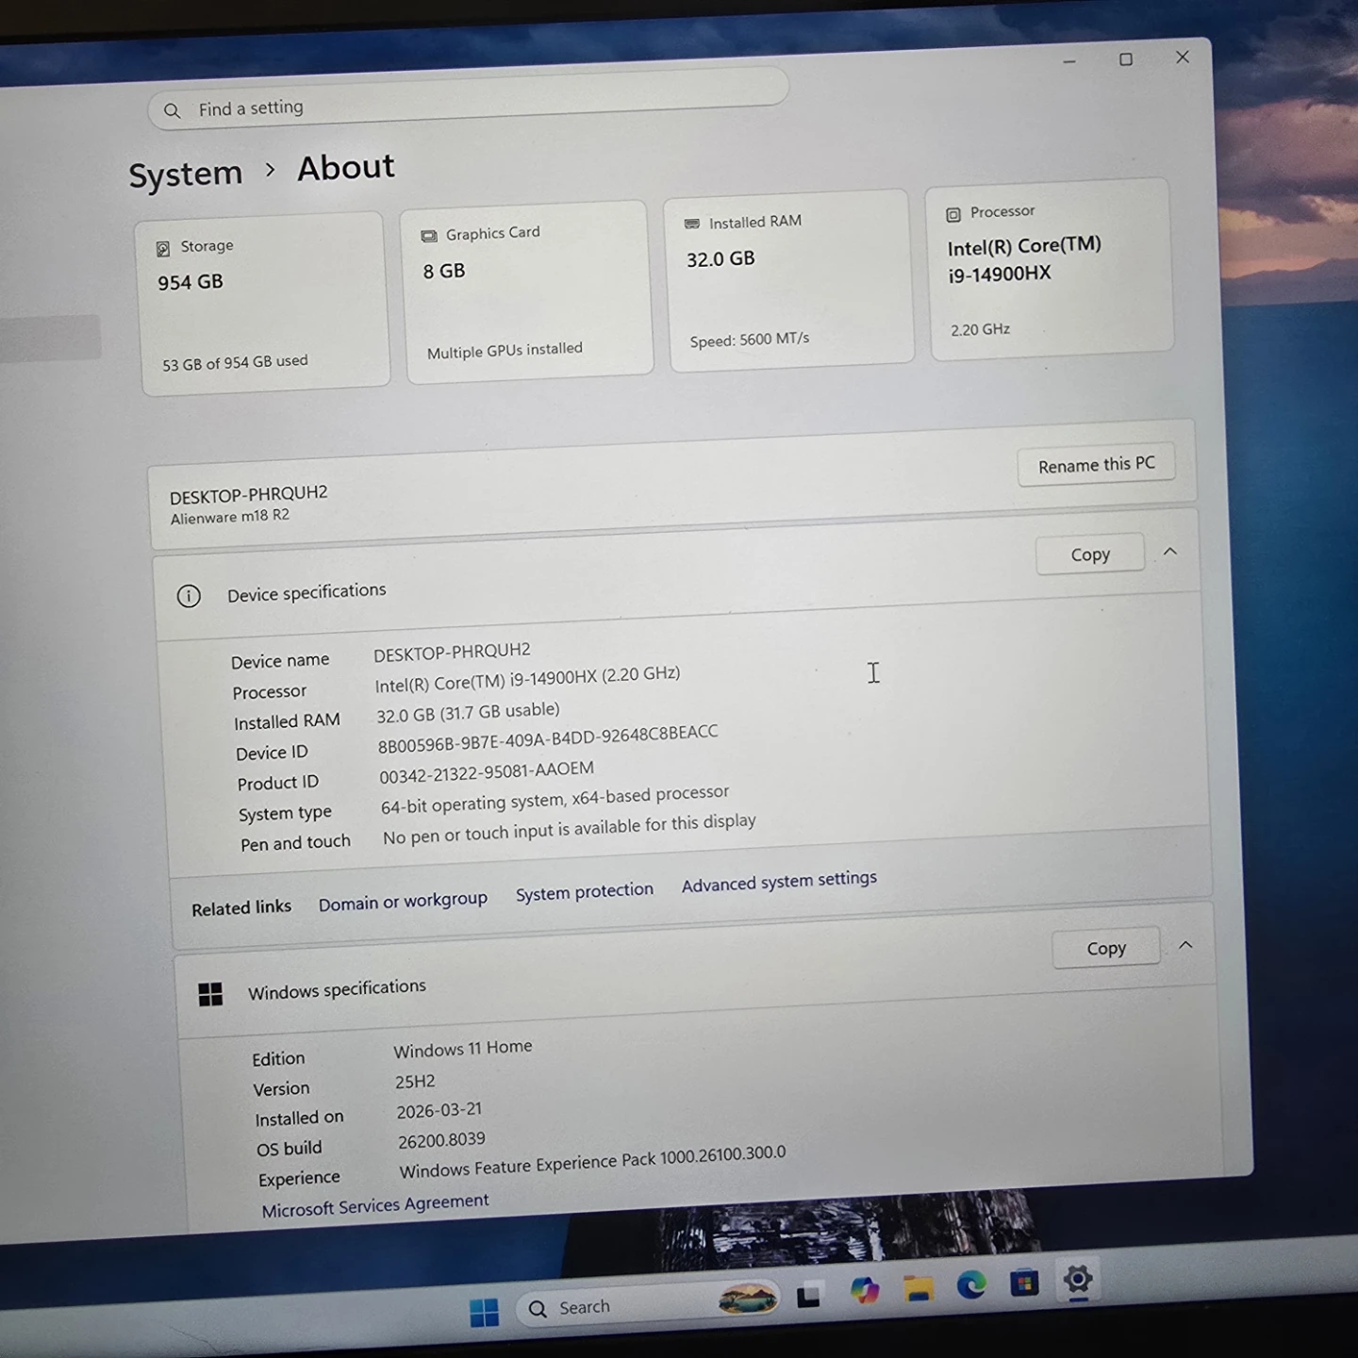
Task: Open File Explorer from the taskbar
Action: pos(918,1287)
